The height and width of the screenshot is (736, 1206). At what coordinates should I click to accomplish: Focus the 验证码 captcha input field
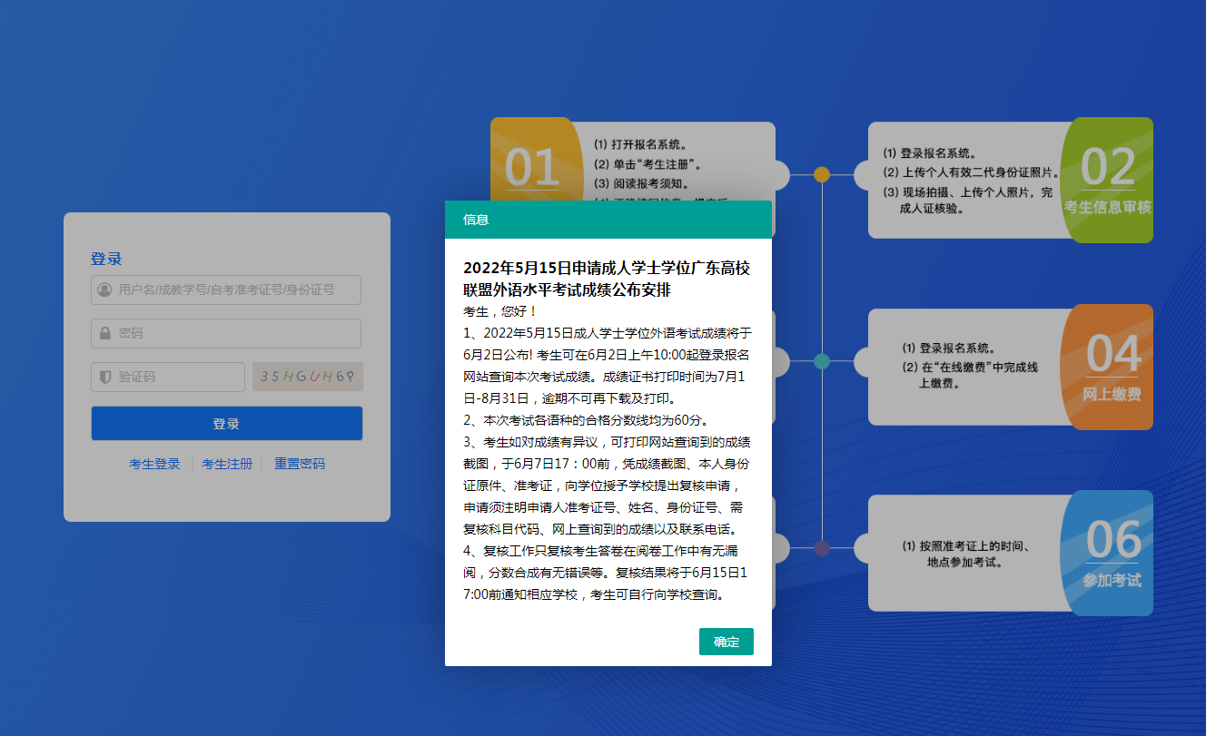click(x=168, y=377)
